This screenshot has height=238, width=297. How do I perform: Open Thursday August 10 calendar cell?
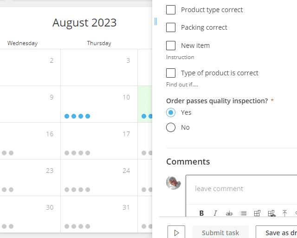click(99, 104)
